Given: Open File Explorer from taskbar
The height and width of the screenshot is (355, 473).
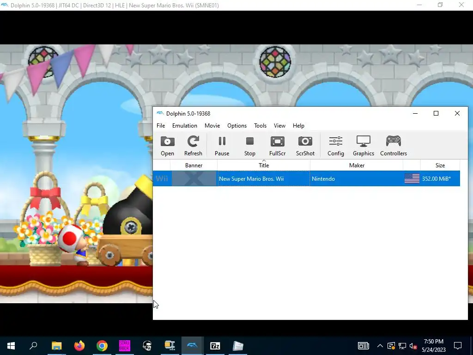Looking at the screenshot, I should [x=56, y=346].
